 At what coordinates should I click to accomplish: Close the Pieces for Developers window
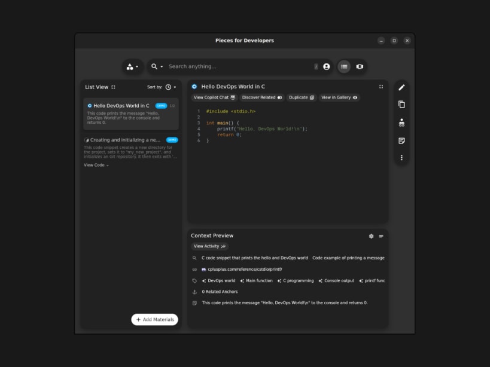[x=407, y=41]
